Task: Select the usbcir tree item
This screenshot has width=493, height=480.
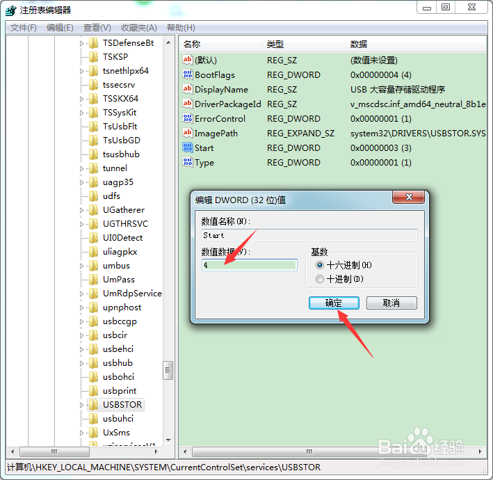Action: point(115,335)
